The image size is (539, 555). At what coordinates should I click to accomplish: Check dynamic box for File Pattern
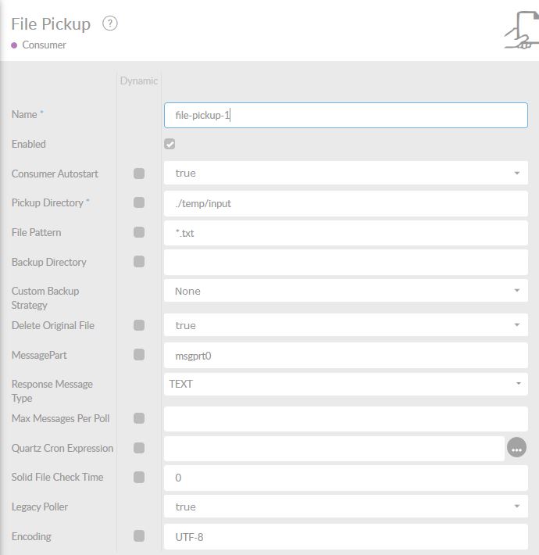[x=139, y=232]
